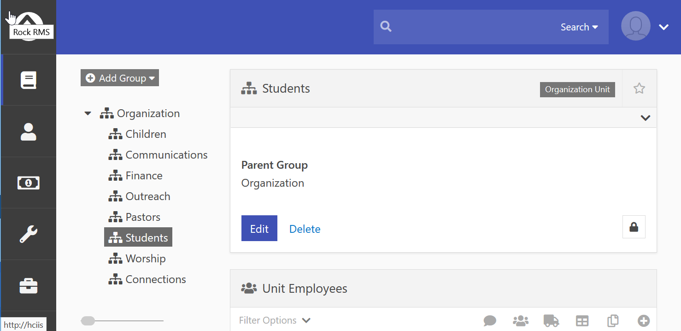This screenshot has height=331, width=681.
Task: Open the wrench Tools sidebar icon
Action: (29, 234)
